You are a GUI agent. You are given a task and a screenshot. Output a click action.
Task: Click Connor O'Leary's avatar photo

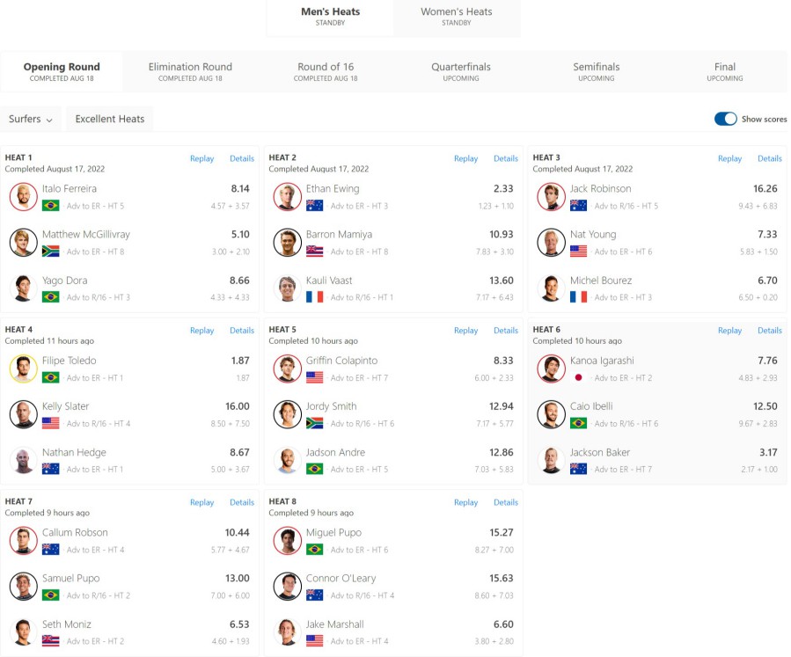pyautogui.click(x=287, y=587)
